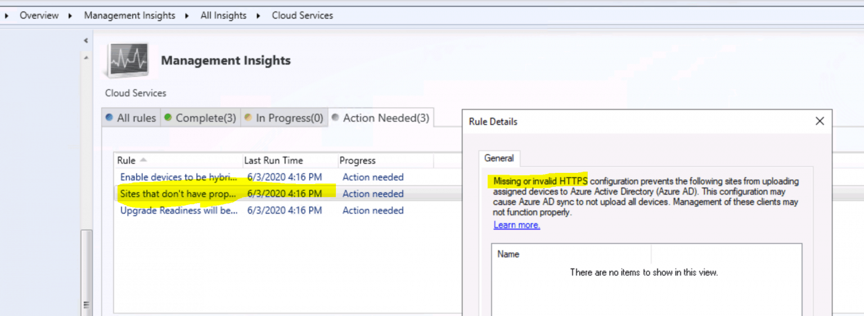Sort list by Last Run Time header
This screenshot has height=316, width=864.
(290, 161)
